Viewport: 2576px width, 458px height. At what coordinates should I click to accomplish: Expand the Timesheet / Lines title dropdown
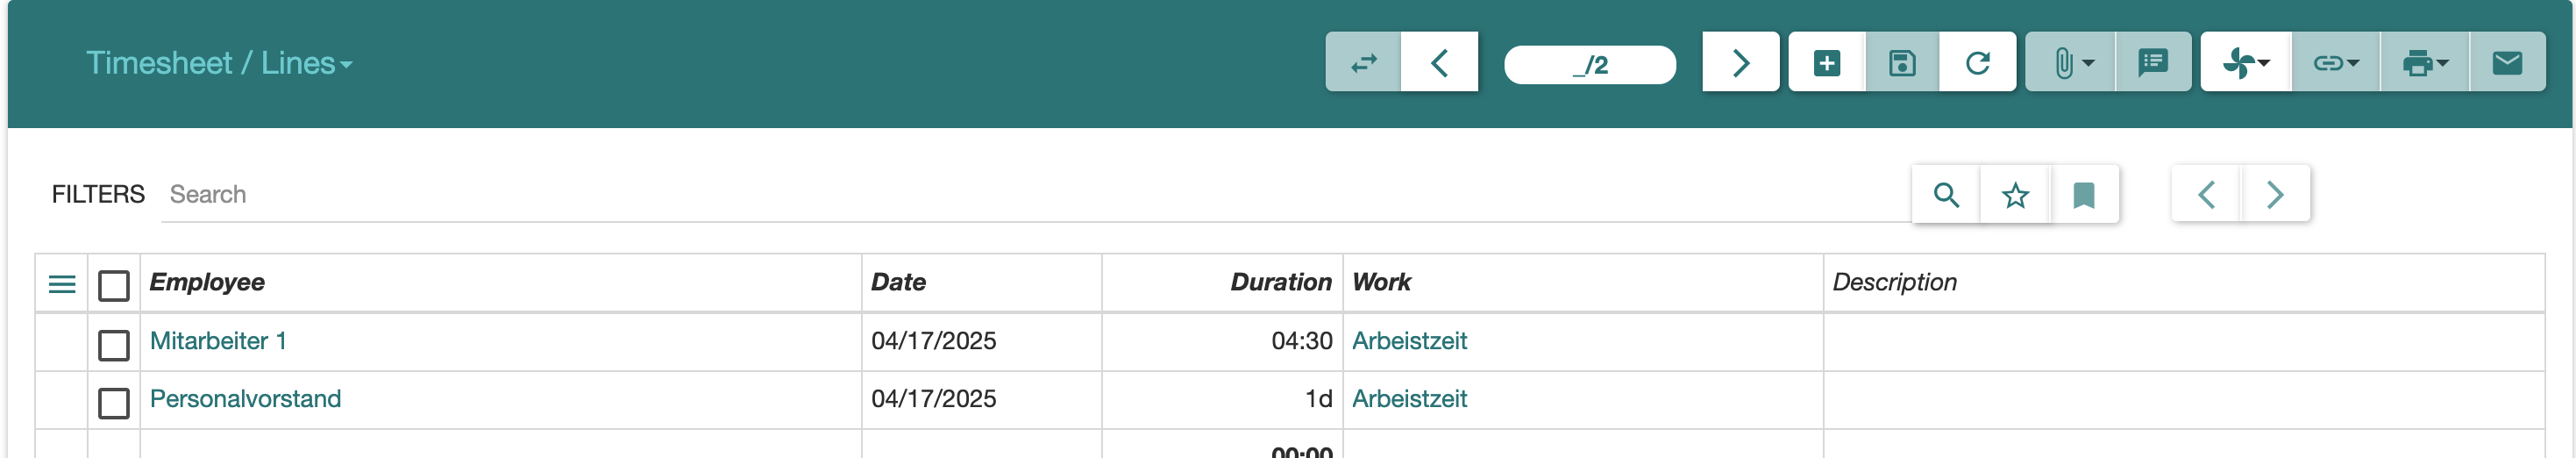pyautogui.click(x=219, y=63)
